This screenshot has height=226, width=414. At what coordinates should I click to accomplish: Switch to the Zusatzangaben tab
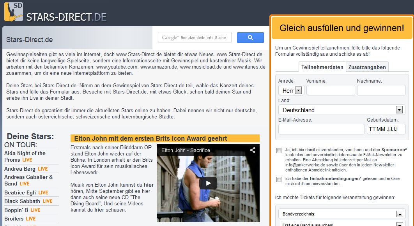pyautogui.click(x=366, y=67)
